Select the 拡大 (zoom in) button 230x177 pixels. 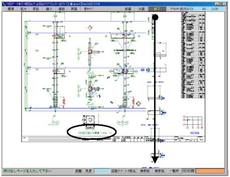coord(24,9)
